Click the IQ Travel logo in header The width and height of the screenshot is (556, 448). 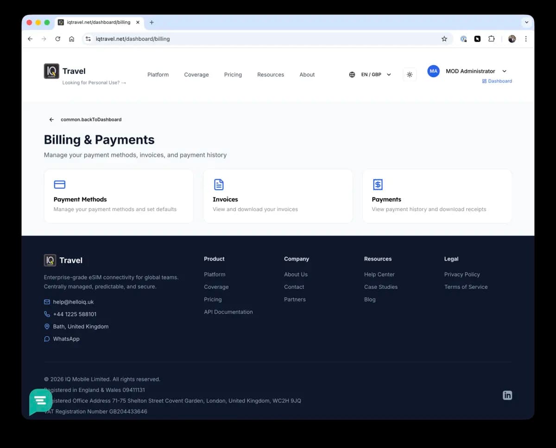click(65, 71)
